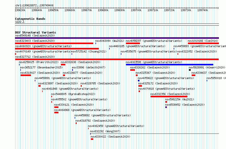Open nsv6332356 (Sedlazeck2020) label
Image resolution: width=226 pixels, height=149 pixels.
[170, 94]
